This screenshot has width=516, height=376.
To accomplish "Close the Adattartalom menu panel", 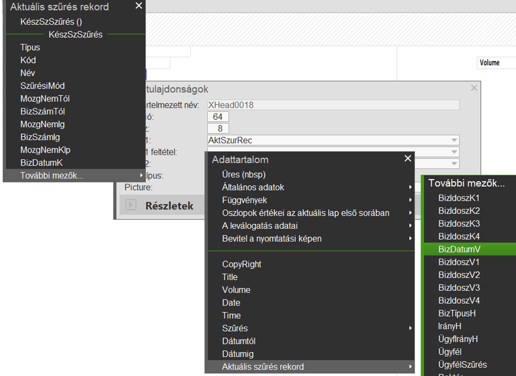I will [x=408, y=159].
